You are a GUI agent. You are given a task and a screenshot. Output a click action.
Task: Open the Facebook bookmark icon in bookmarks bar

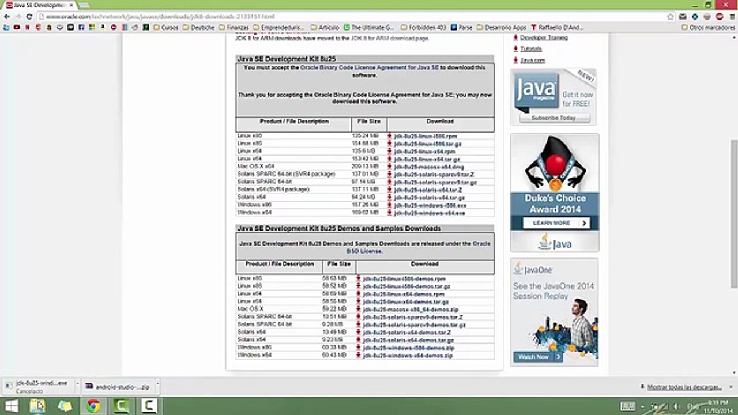pyautogui.click(x=81, y=27)
